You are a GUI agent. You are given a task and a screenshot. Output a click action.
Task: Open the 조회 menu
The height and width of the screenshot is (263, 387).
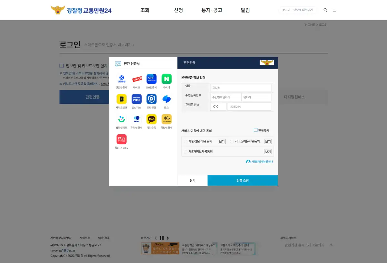pos(145,10)
